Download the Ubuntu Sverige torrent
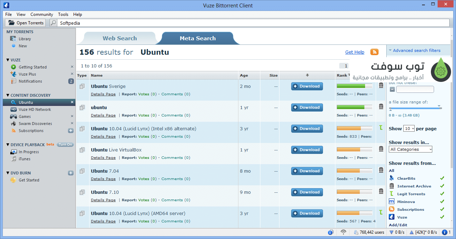Screen dimensions: 456x239 click(307, 86)
